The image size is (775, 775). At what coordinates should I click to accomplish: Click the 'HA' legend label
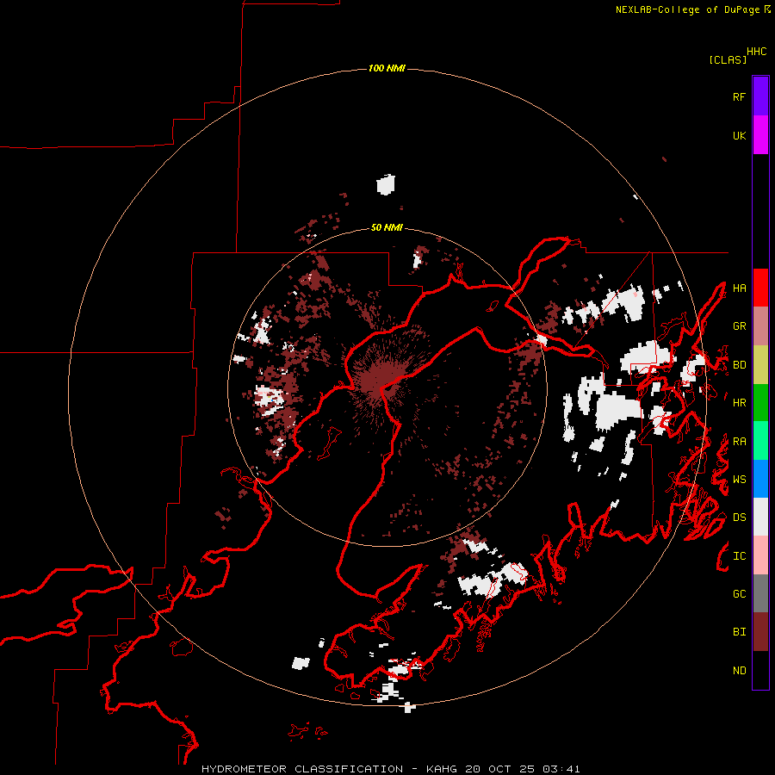pyautogui.click(x=739, y=288)
